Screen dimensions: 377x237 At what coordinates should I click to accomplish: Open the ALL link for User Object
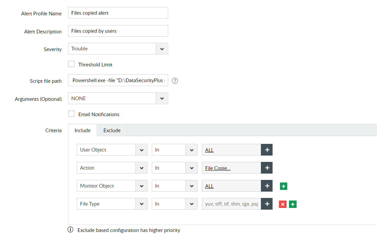click(x=209, y=150)
